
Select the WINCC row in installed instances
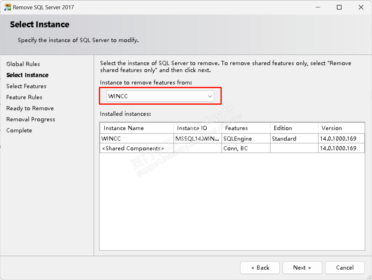tap(232, 138)
